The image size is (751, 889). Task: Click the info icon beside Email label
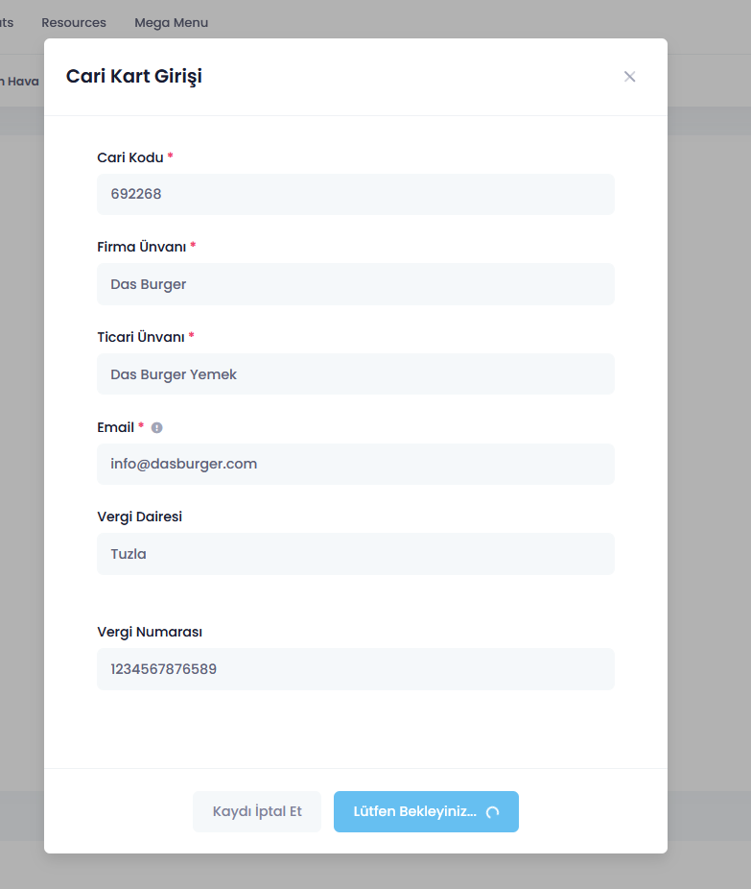pos(157,427)
